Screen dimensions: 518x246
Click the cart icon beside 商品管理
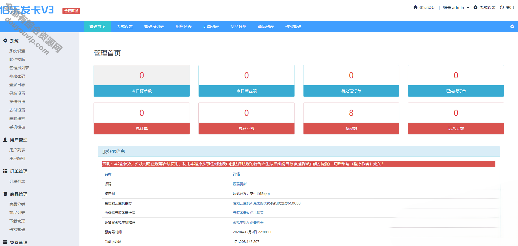(5, 194)
